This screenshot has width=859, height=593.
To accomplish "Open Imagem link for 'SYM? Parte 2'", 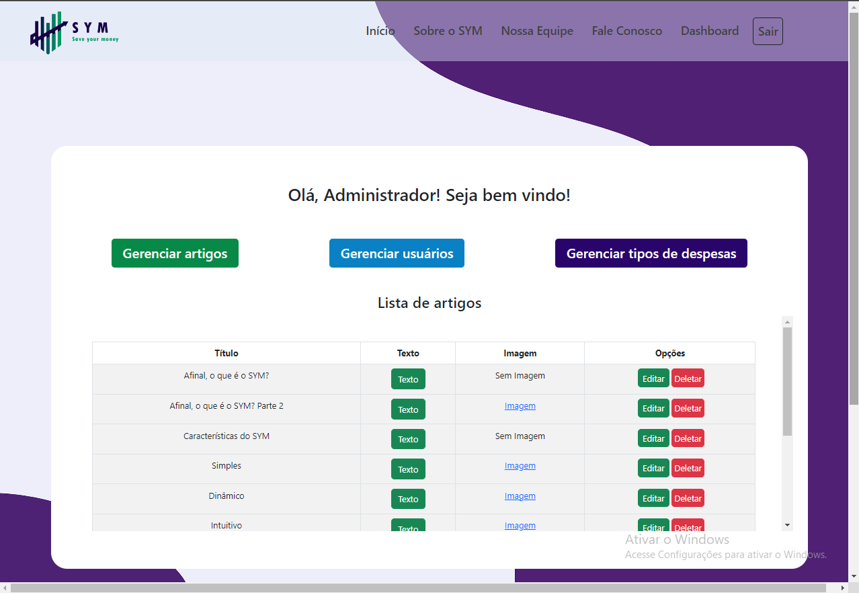I will click(520, 406).
